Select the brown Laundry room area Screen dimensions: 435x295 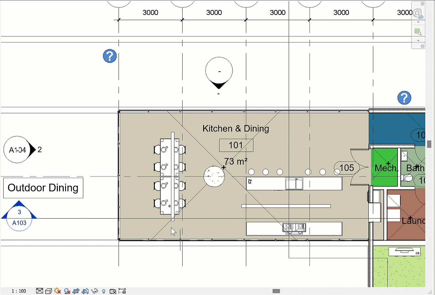(406, 215)
